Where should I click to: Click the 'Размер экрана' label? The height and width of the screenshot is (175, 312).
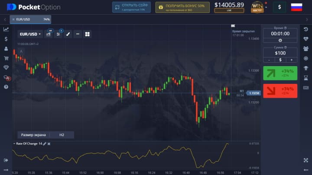(33, 135)
